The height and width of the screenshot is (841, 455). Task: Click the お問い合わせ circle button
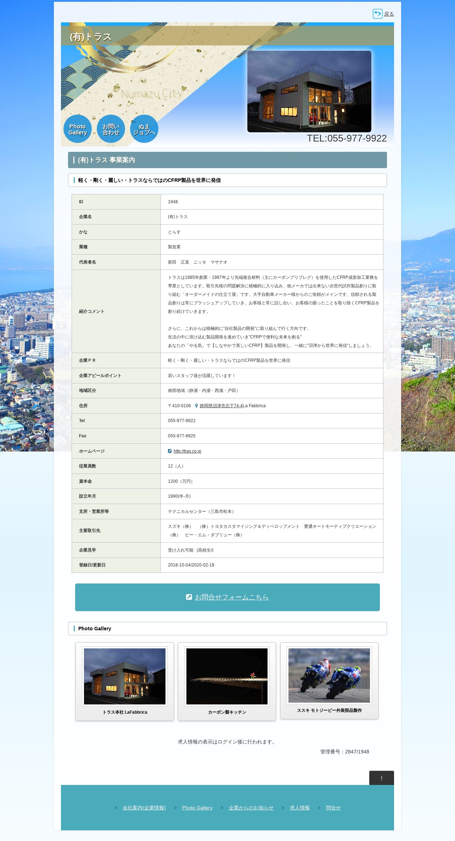click(x=111, y=129)
